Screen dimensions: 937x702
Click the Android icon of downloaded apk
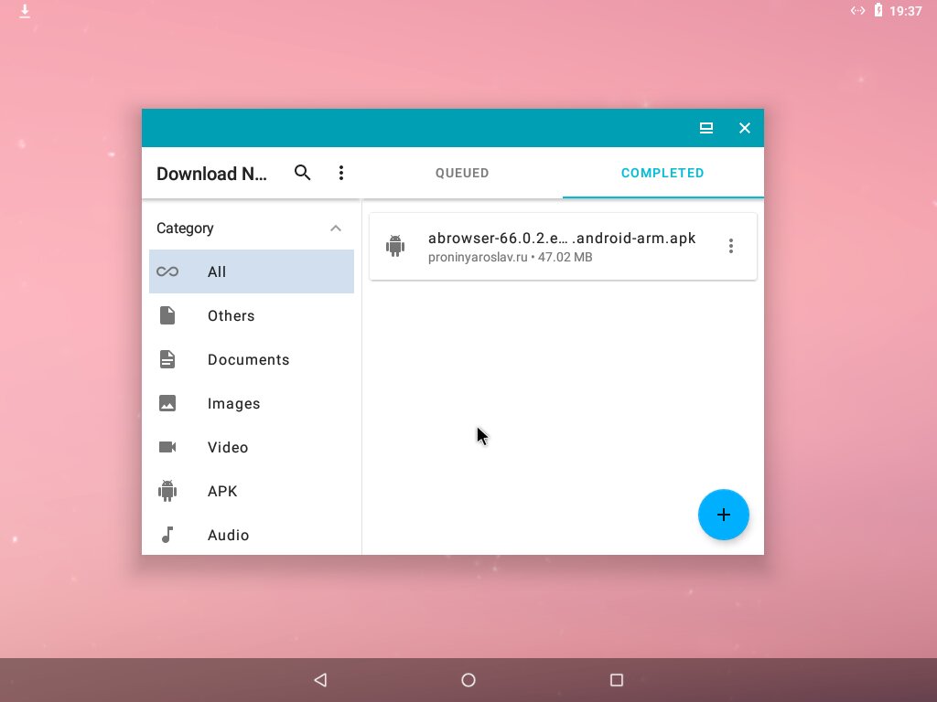[x=395, y=246]
